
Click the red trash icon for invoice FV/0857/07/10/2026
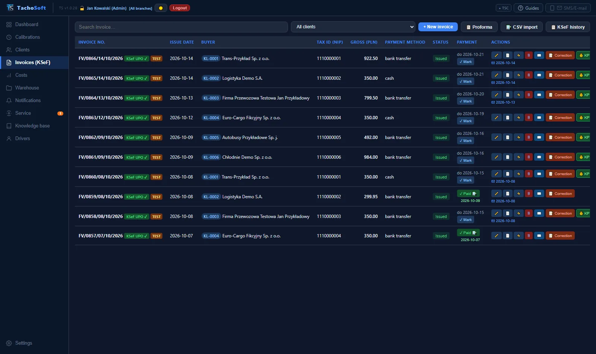pos(529,236)
